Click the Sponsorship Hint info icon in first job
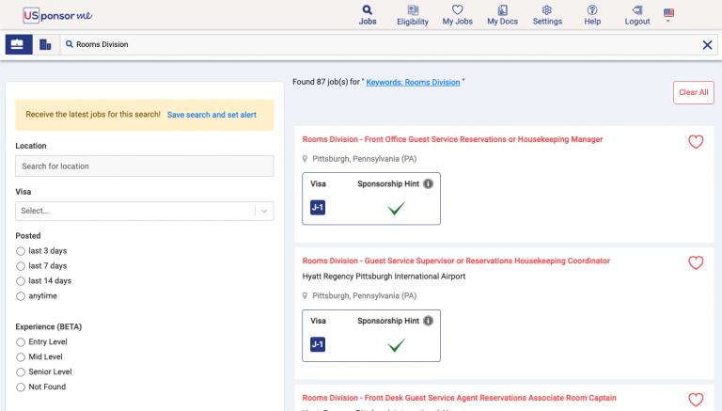The height and width of the screenshot is (411, 722). [x=428, y=184]
